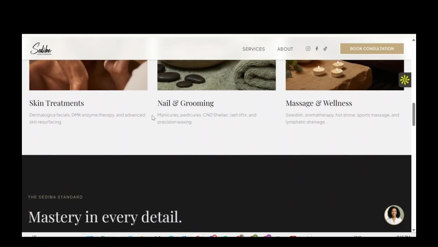The image size is (438, 247).
Task: Open the Instagram profile icon
Action: [308, 49]
